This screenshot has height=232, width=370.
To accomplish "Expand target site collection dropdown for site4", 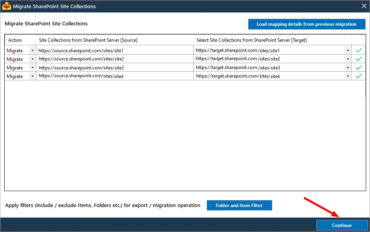I will pos(348,76).
